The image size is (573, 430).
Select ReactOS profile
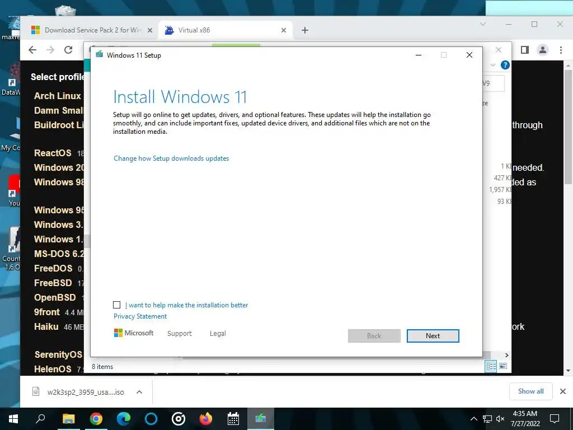(53, 153)
